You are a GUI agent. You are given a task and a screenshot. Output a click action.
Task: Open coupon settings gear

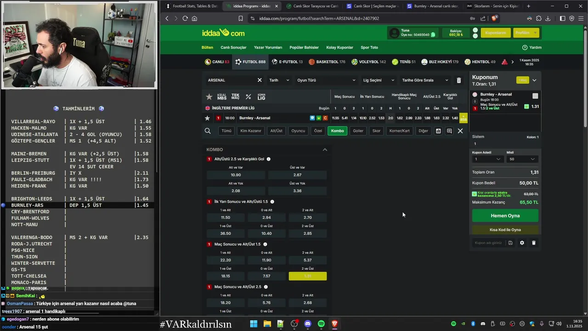click(522, 243)
